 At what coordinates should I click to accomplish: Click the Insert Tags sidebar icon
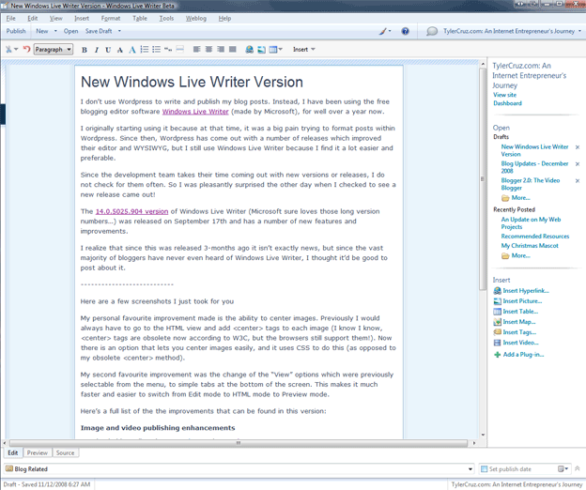[497, 332]
